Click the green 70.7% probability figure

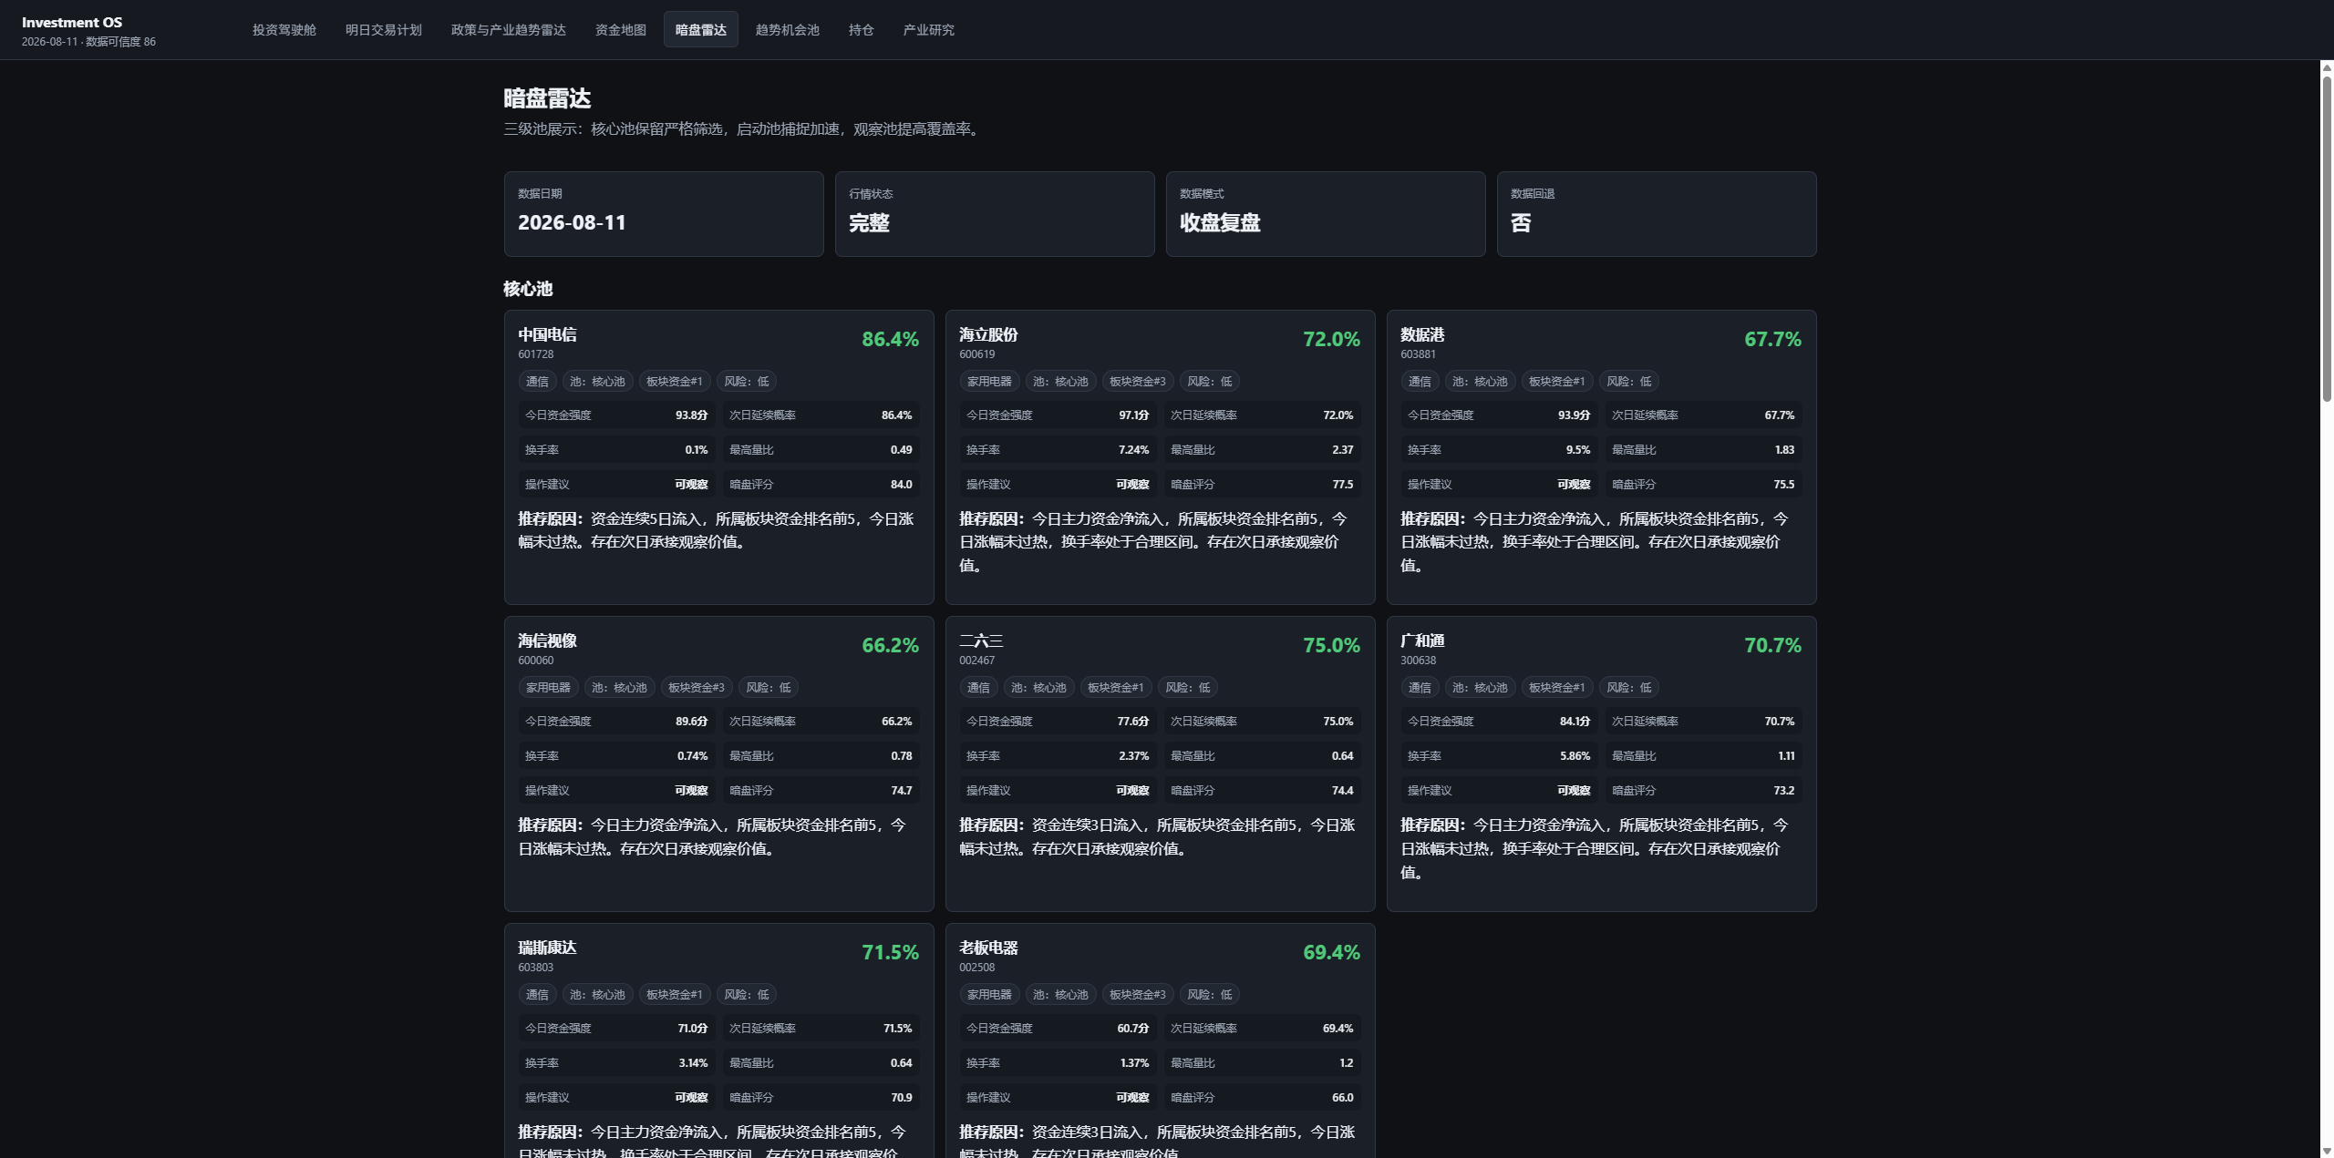click(x=1772, y=645)
